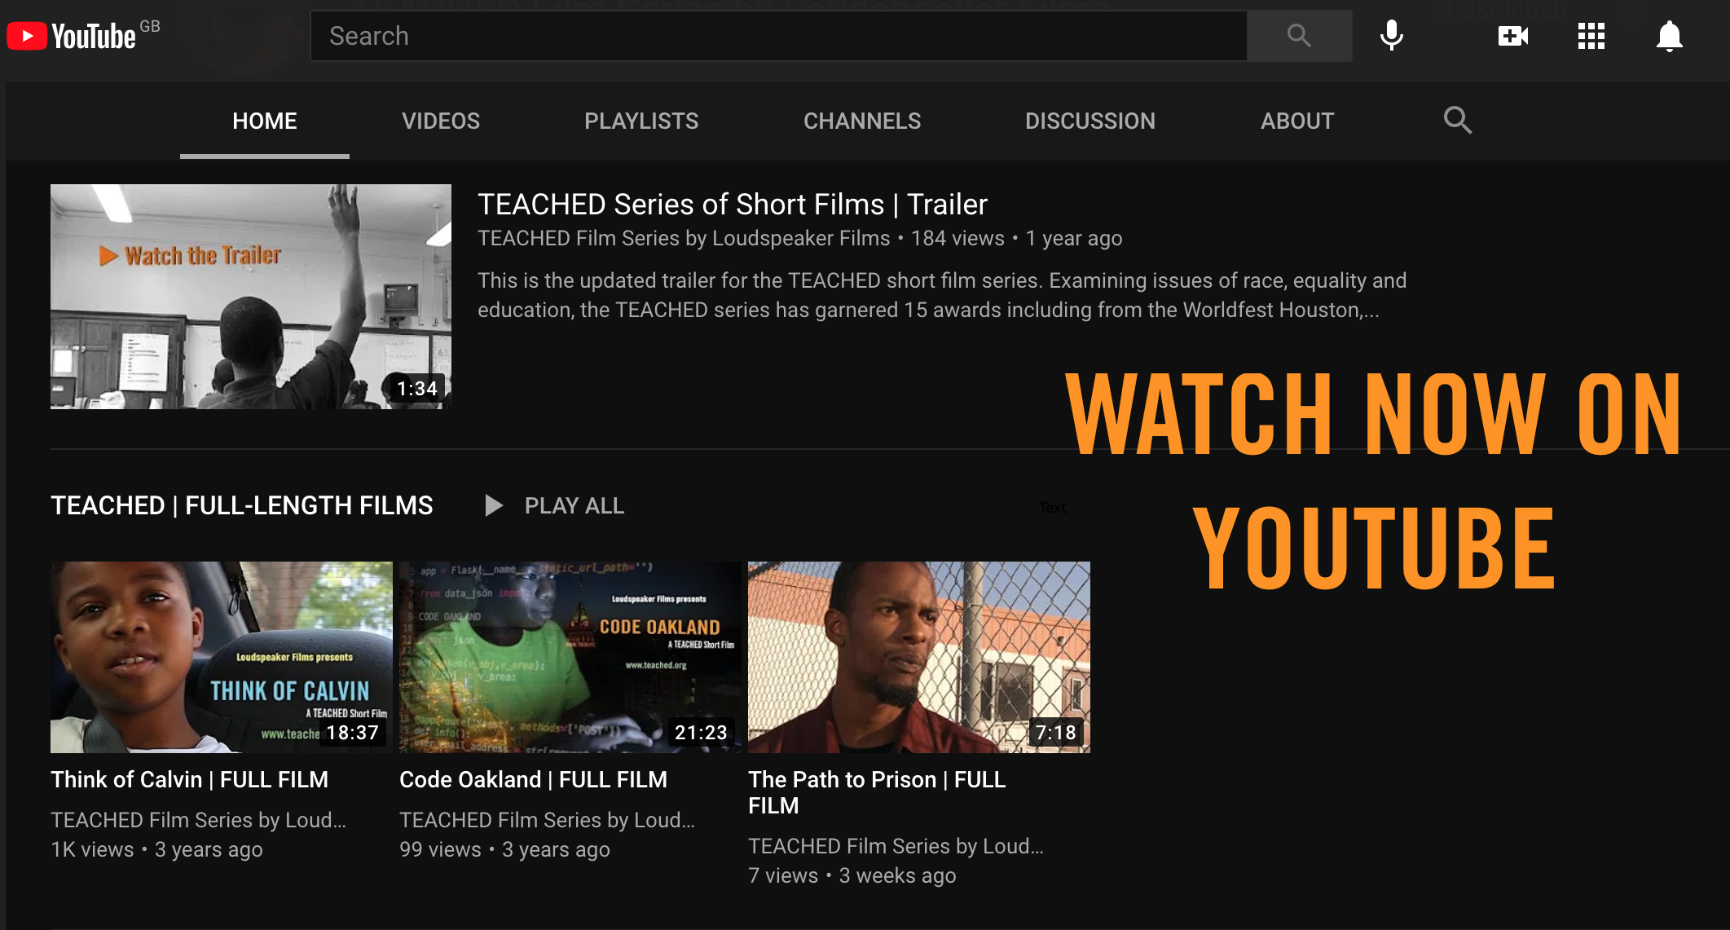Viewport: 1730px width, 930px height.
Task: Open the Playlists tab
Action: click(641, 121)
